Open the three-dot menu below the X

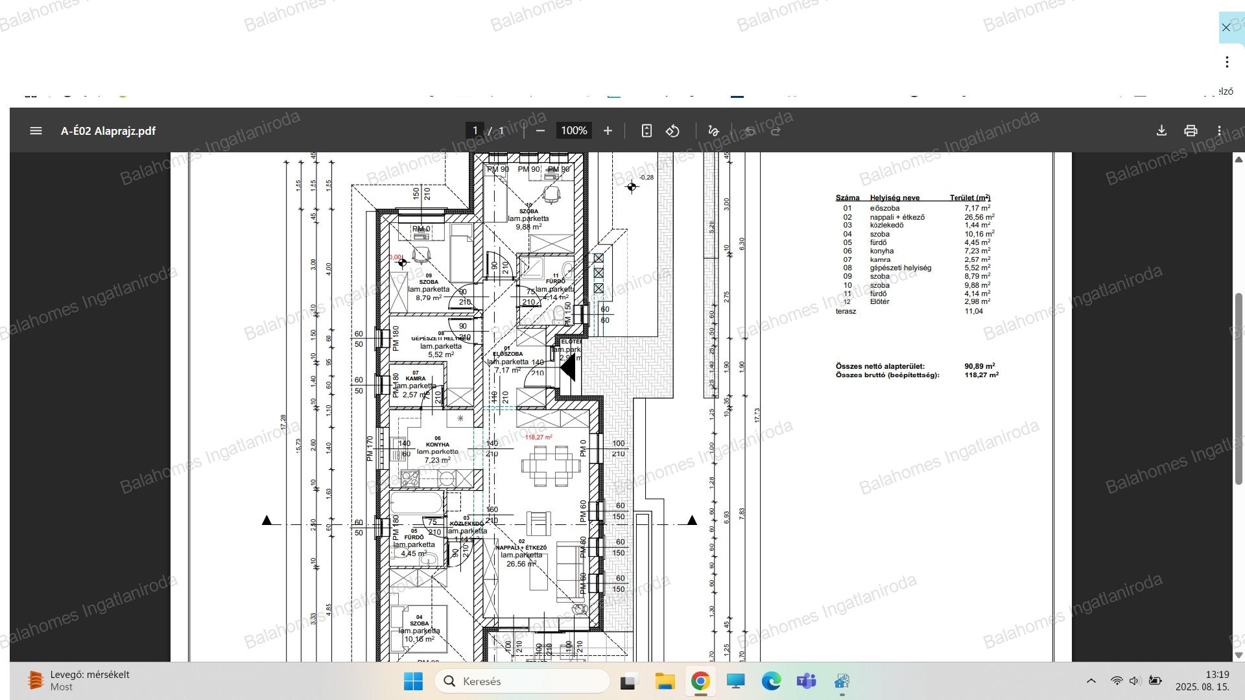click(1227, 62)
